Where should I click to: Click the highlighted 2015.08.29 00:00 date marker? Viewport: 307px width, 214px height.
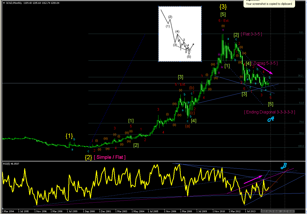pyautogui.click(x=270, y=211)
